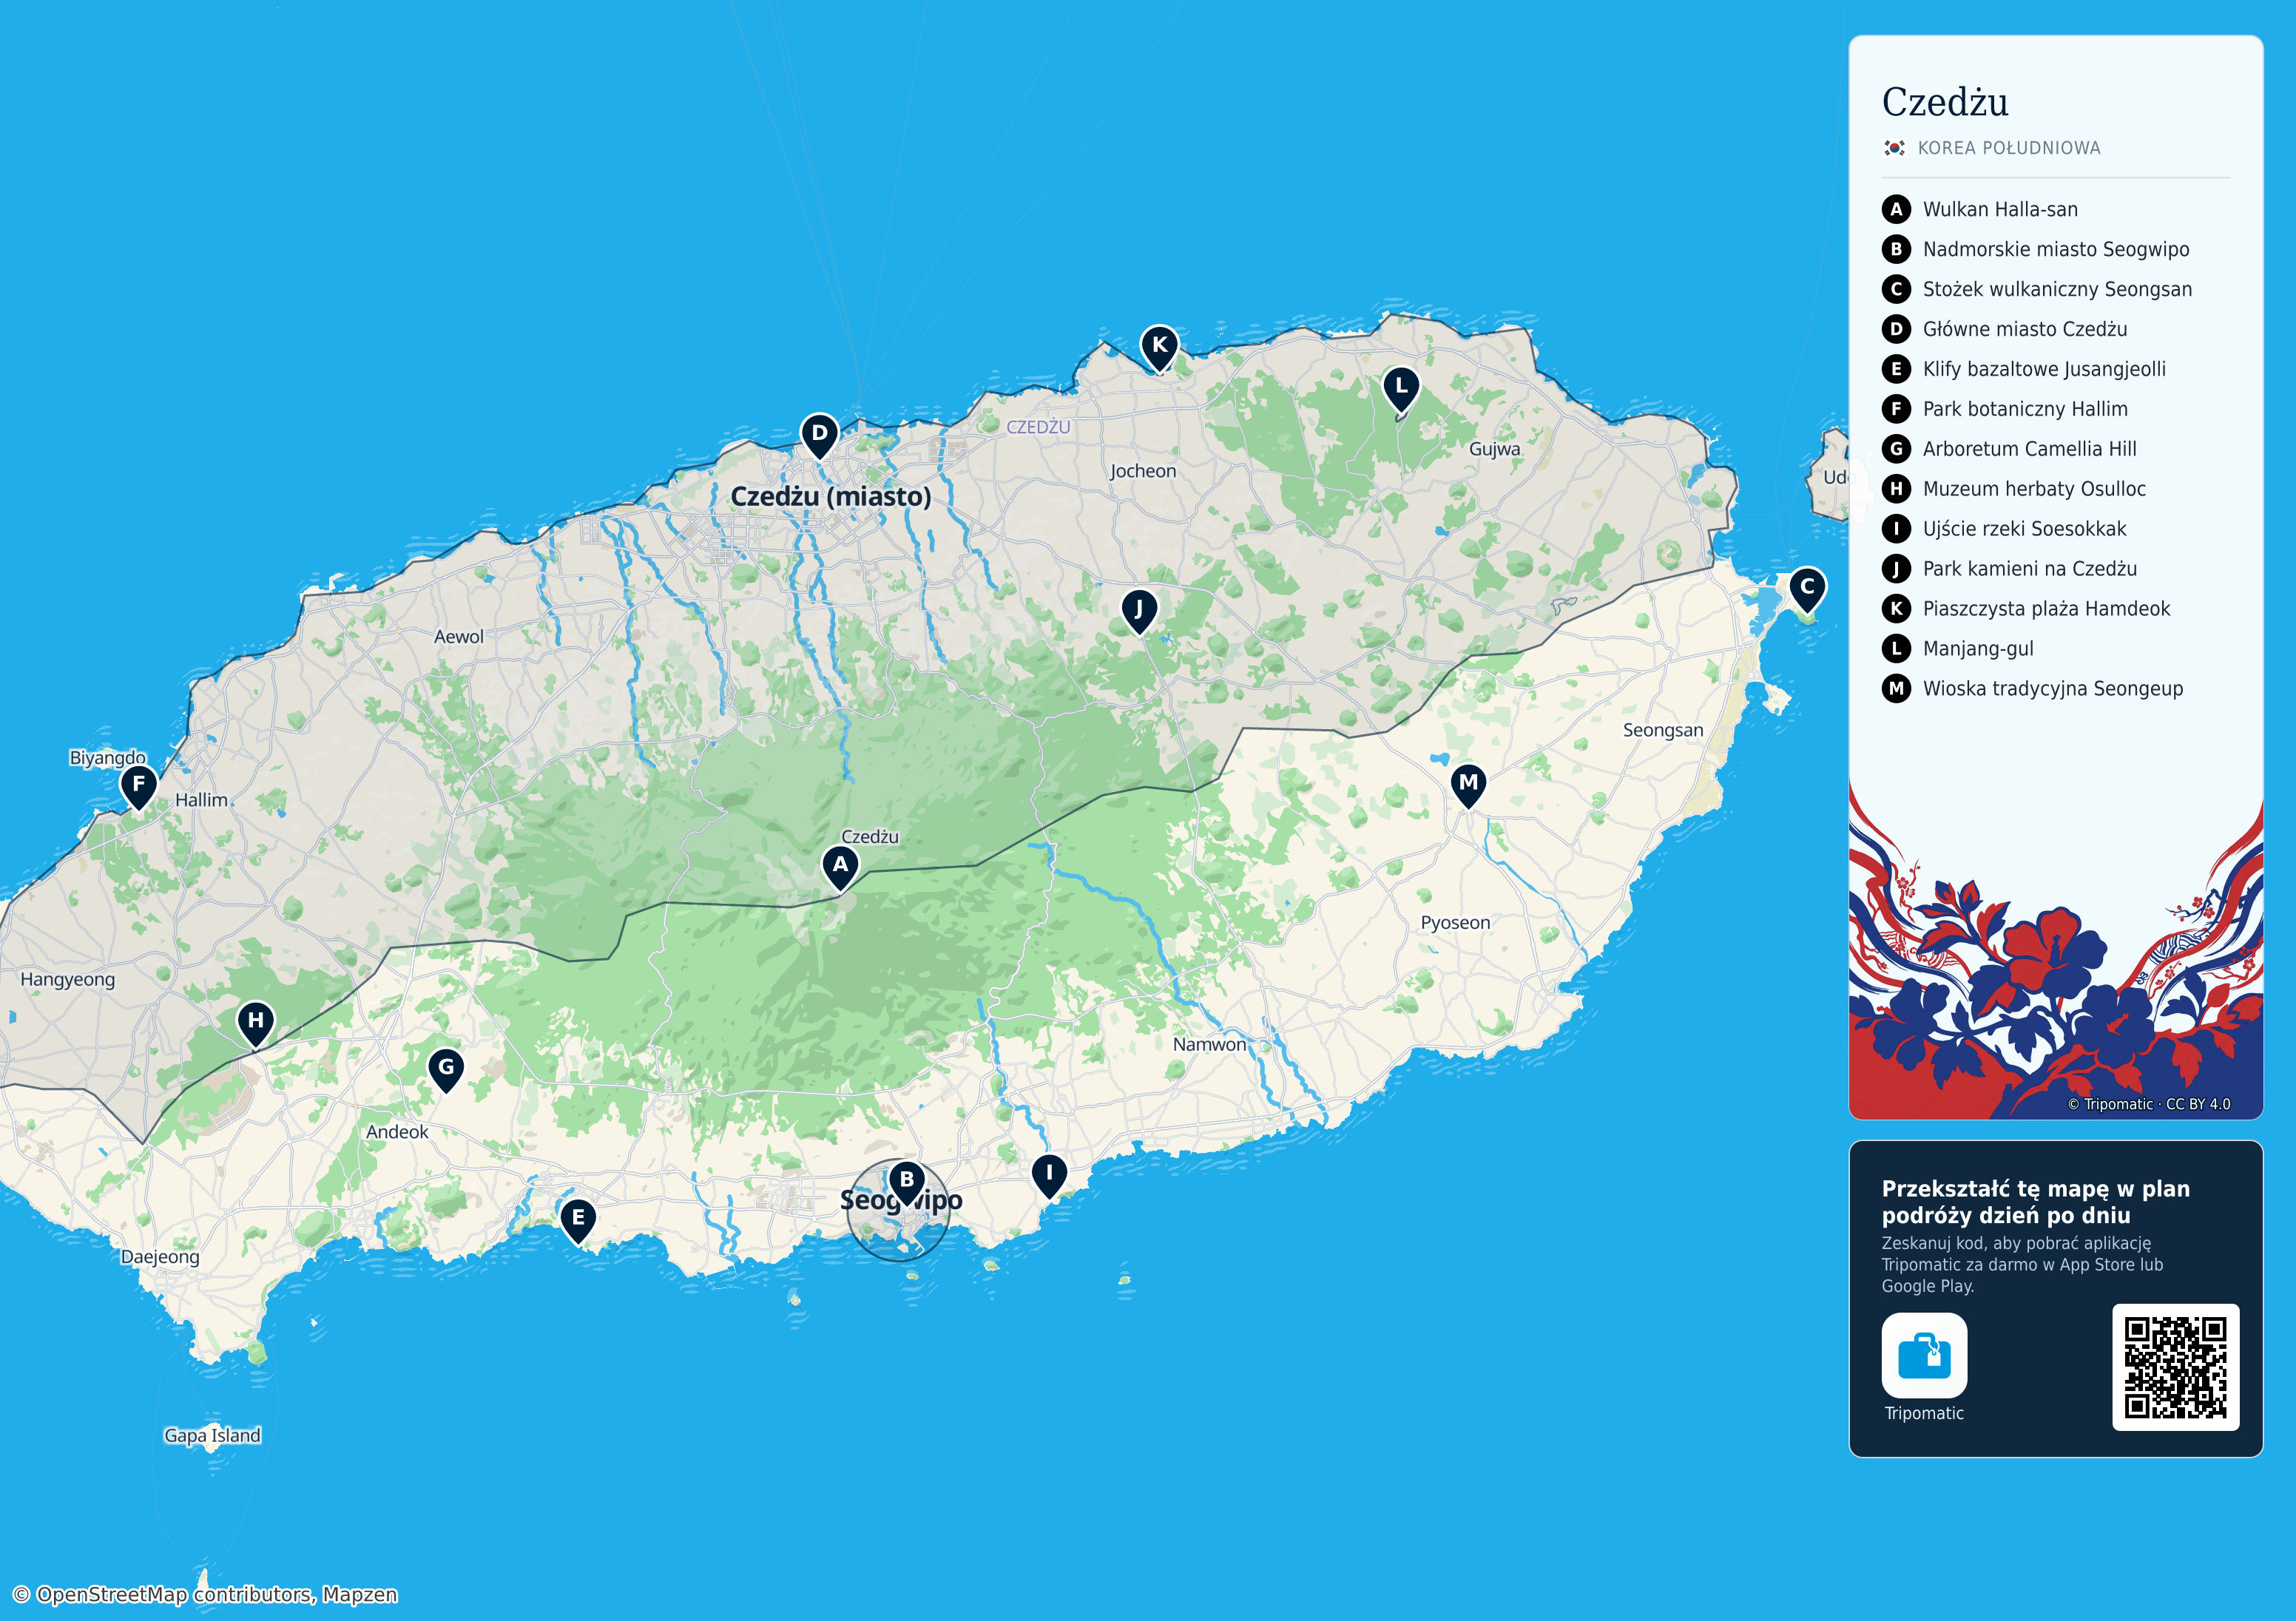This screenshot has width=2296, height=1621.
Task: Click the legend badge A icon
Action: pos(1895,209)
